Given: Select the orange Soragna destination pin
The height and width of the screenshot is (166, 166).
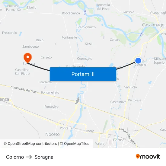Looking at the screenshot, I should click(x=28, y=58).
